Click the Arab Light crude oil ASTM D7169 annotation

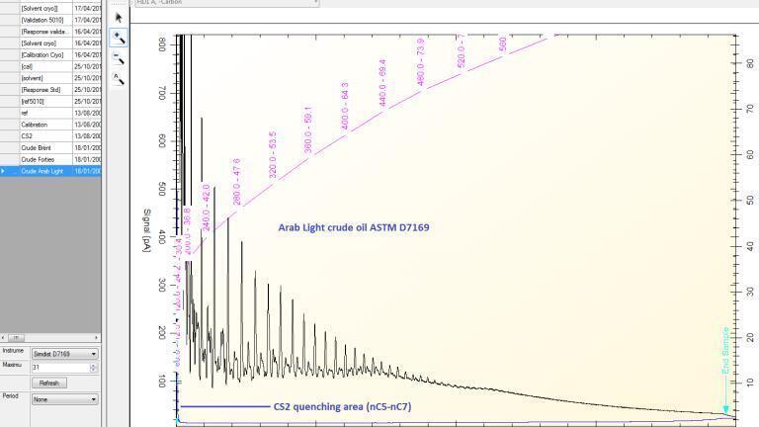[x=354, y=227]
